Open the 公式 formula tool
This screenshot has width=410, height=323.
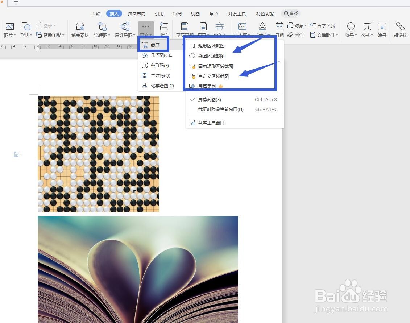tap(366, 30)
